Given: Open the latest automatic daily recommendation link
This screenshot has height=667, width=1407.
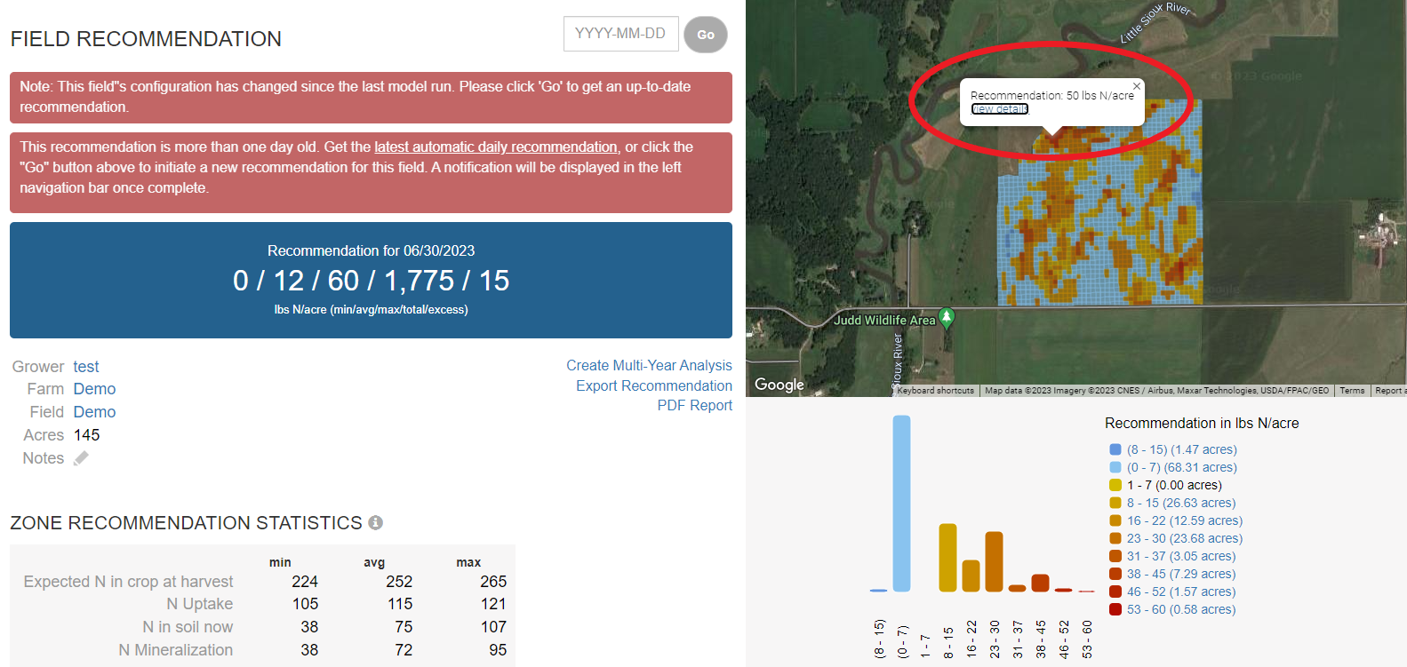Looking at the screenshot, I should pos(495,147).
